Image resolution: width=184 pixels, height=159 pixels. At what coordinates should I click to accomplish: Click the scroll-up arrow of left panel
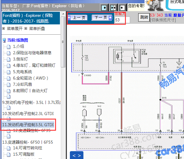point(63,14)
